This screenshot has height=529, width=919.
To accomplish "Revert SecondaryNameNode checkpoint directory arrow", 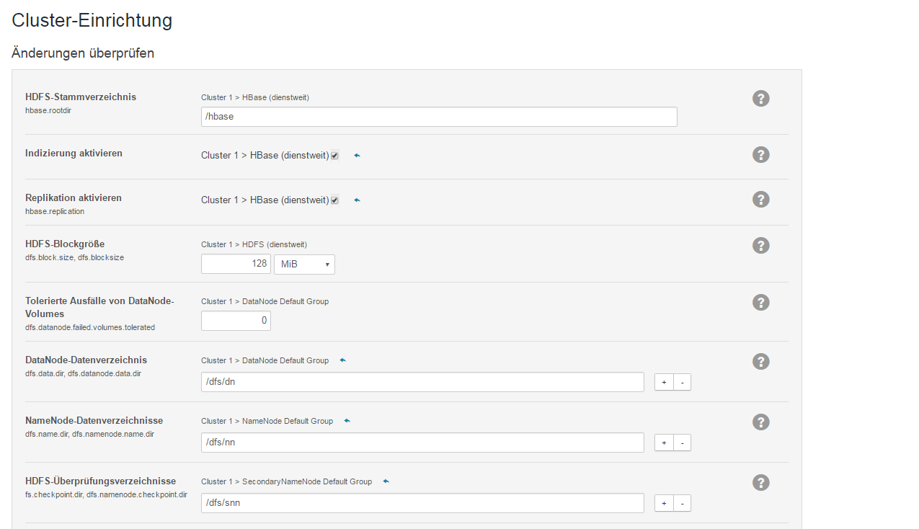I will tap(386, 481).
